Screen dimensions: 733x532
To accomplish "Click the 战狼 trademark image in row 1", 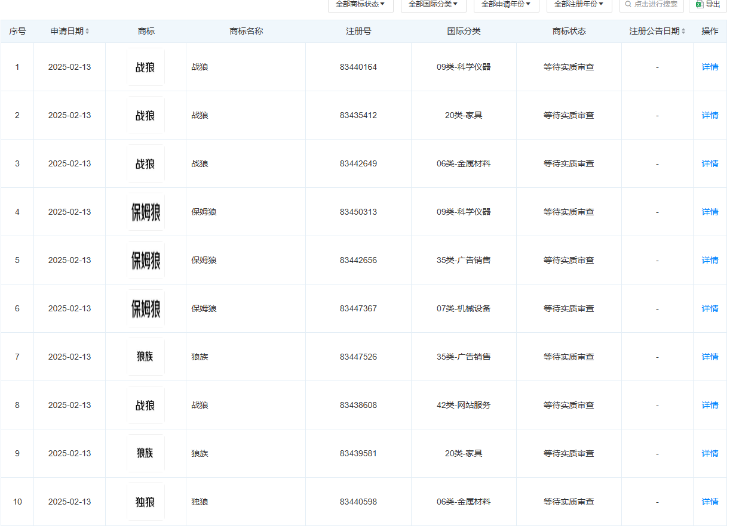I will point(146,67).
